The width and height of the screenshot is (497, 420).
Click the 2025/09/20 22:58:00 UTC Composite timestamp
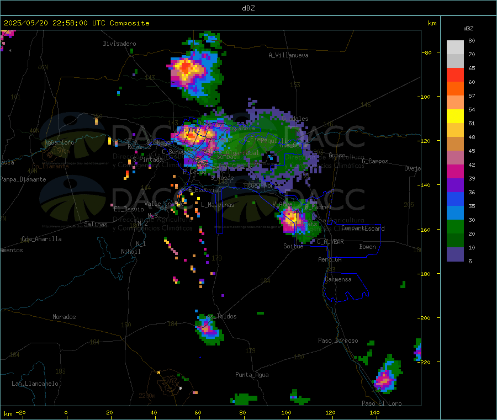(76, 23)
